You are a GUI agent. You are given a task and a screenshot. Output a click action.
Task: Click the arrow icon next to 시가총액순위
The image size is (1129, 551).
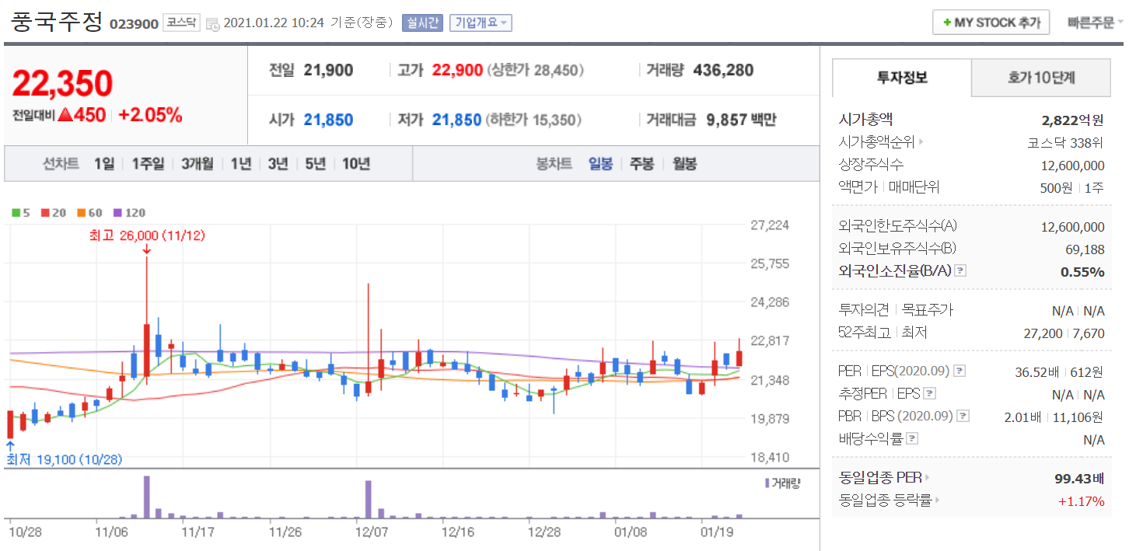(x=921, y=142)
